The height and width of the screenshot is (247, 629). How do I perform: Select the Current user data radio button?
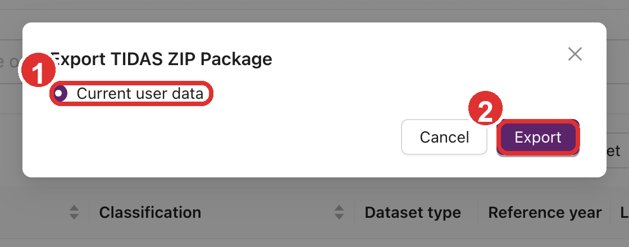(x=60, y=94)
